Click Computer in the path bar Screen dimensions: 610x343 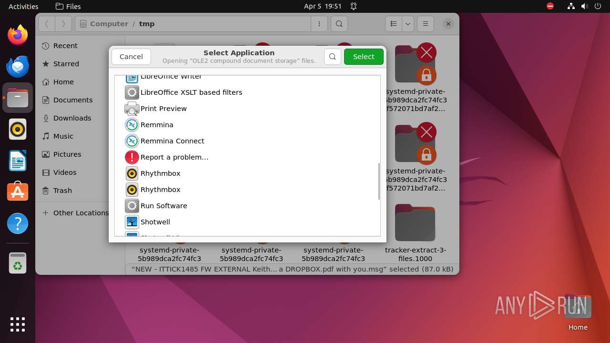(x=109, y=24)
